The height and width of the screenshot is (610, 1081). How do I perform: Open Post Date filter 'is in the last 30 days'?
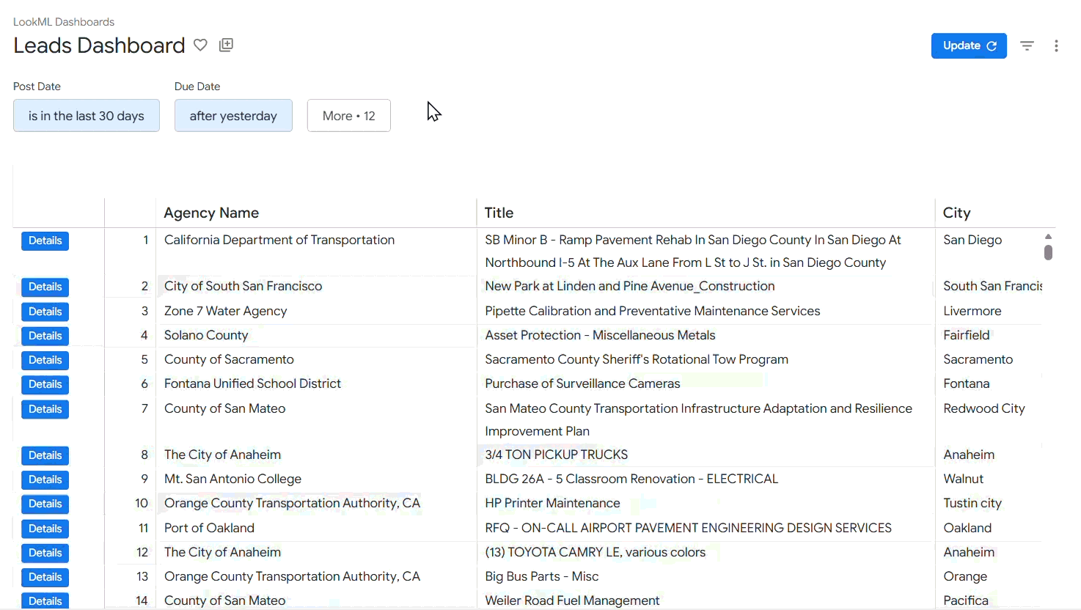(x=87, y=116)
